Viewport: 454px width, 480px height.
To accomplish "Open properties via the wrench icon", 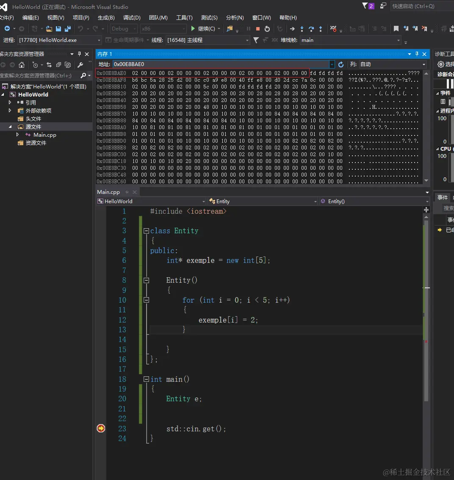I will [x=80, y=65].
